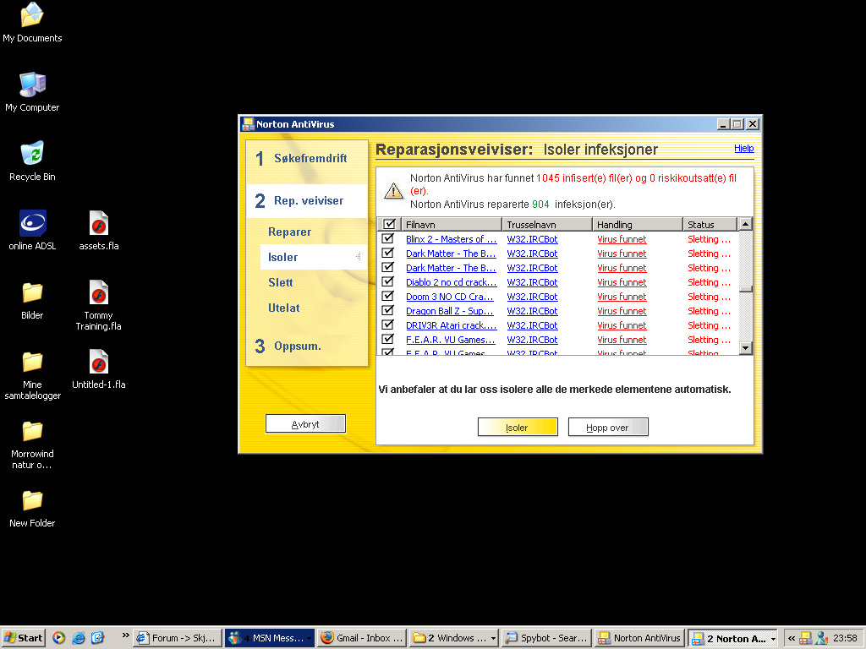Select the Reparer sub-step
The image size is (866, 649).
[289, 232]
